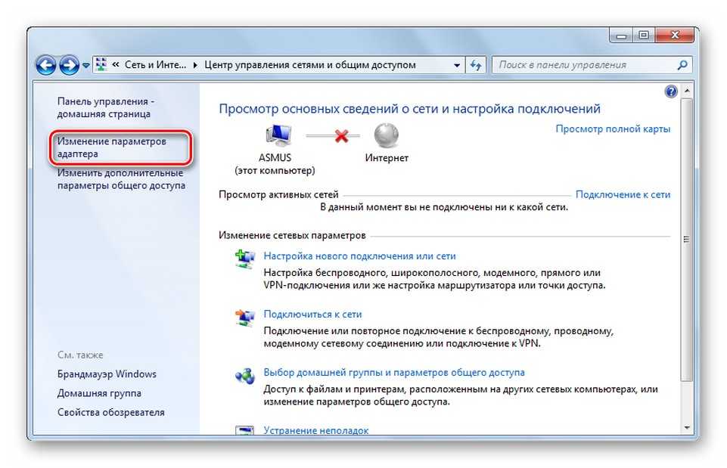
Task: Refresh the address bar location
Action: [x=476, y=65]
